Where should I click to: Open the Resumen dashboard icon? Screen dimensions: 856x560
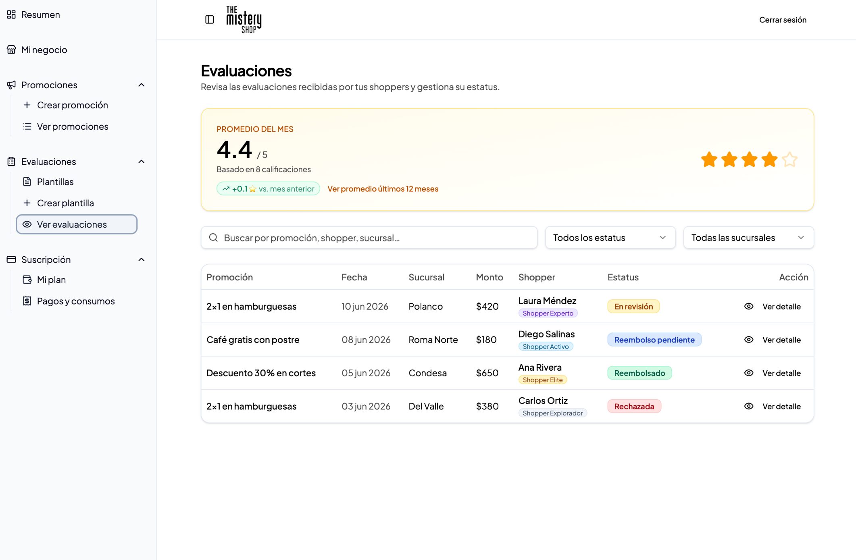[11, 15]
